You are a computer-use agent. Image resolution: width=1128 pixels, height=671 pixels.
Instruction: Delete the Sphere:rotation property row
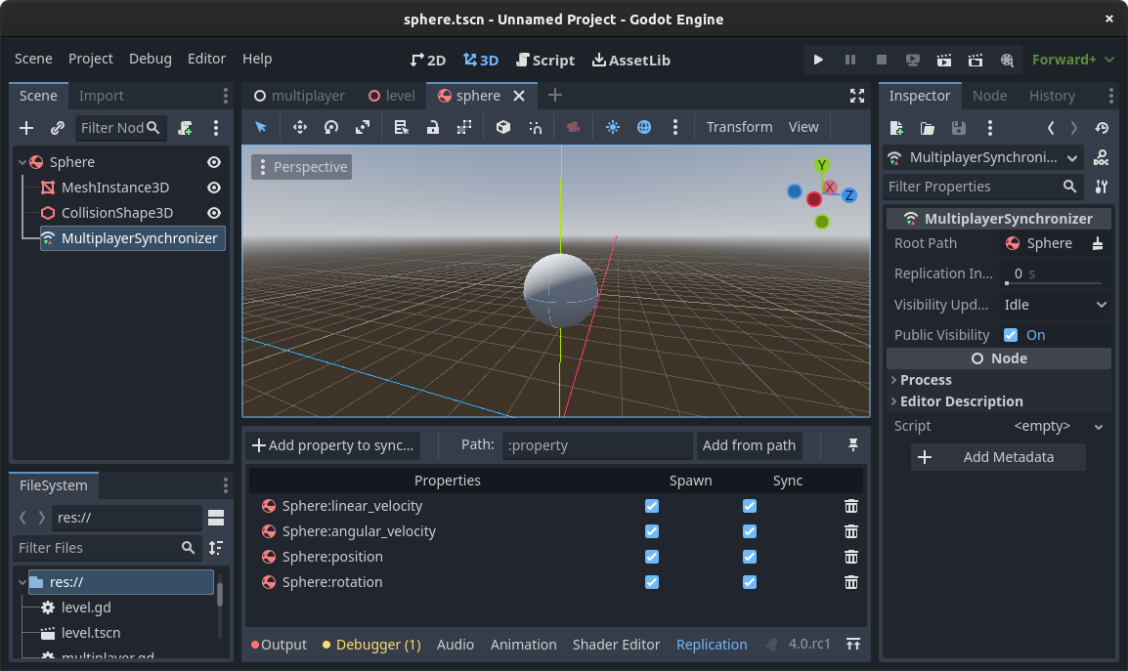[x=851, y=582]
